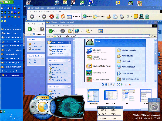Collapse the File Tasks panel

click(69, 60)
